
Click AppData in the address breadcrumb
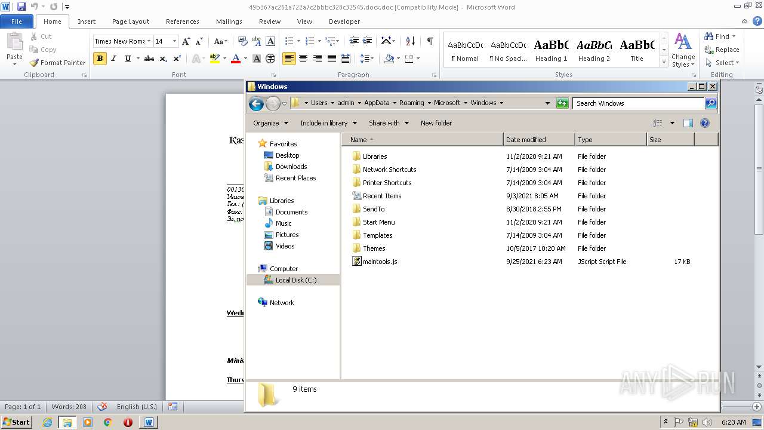pos(377,103)
